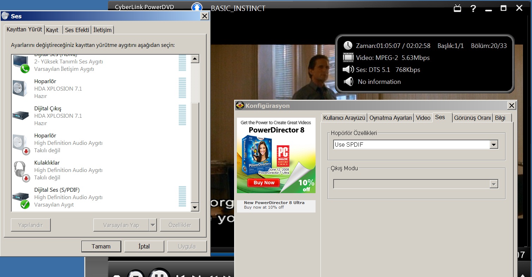Click the blue upgrade arrow icon in PowerDVD title
The image size is (532, 277).
pos(197,7)
